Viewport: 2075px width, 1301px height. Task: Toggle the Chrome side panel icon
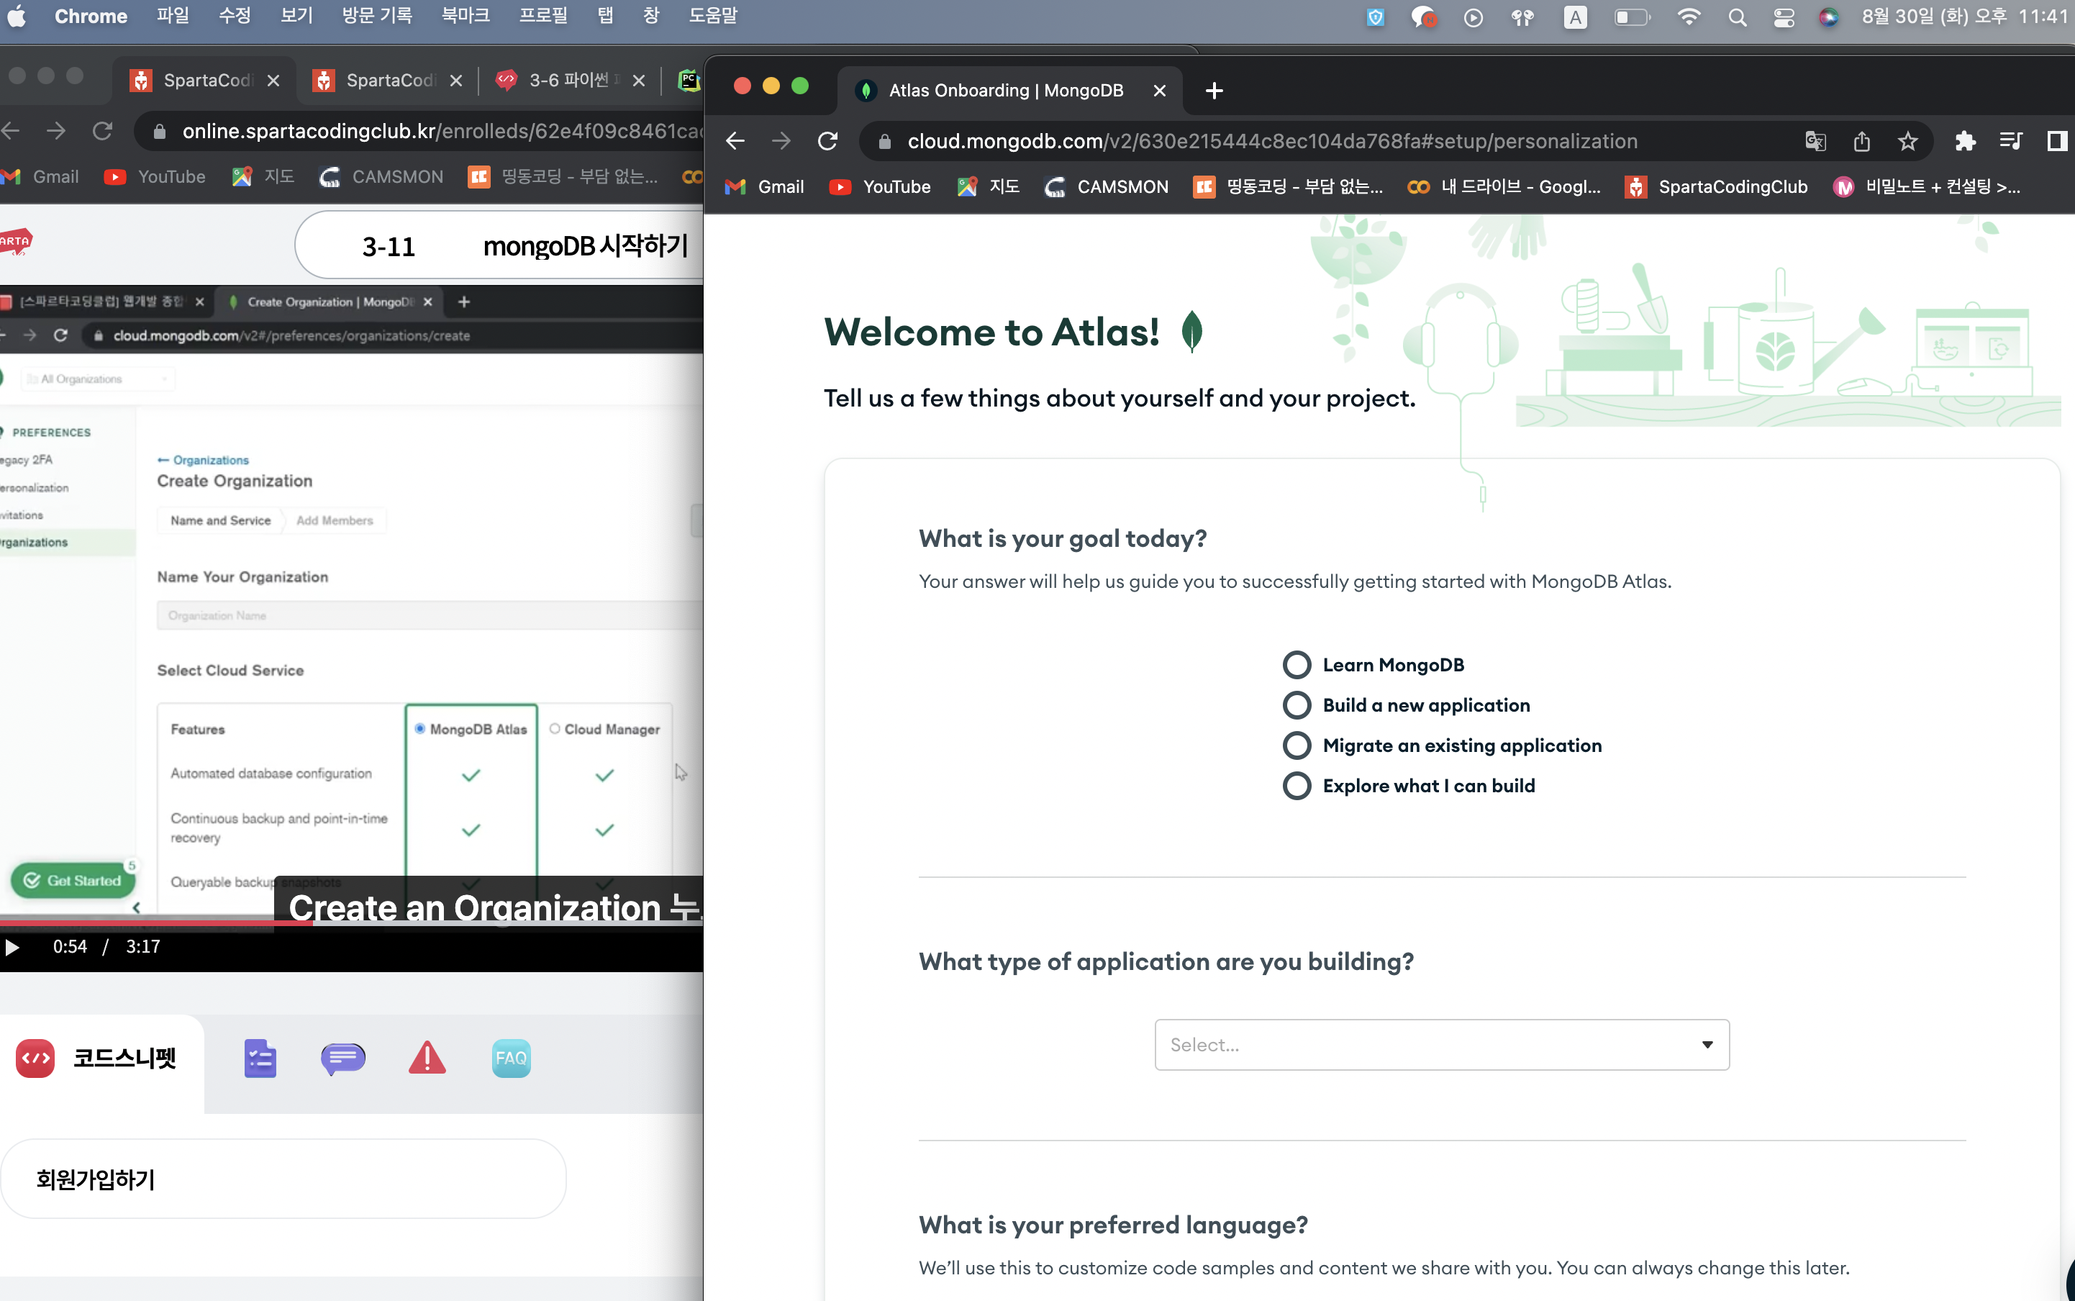click(2057, 141)
